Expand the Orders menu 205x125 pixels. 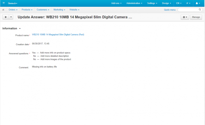pos(13,10)
